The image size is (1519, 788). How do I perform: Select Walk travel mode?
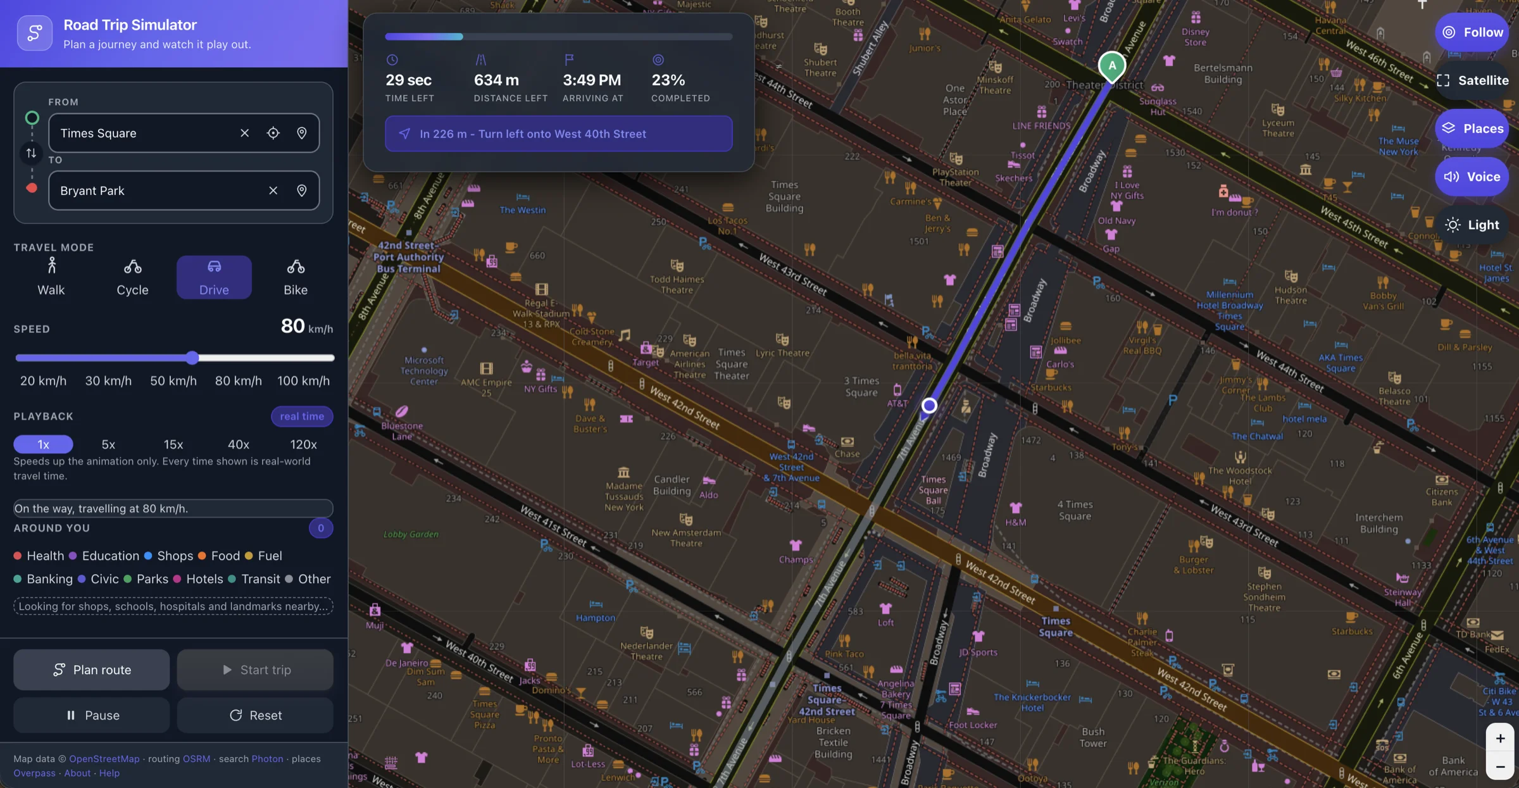tap(51, 277)
